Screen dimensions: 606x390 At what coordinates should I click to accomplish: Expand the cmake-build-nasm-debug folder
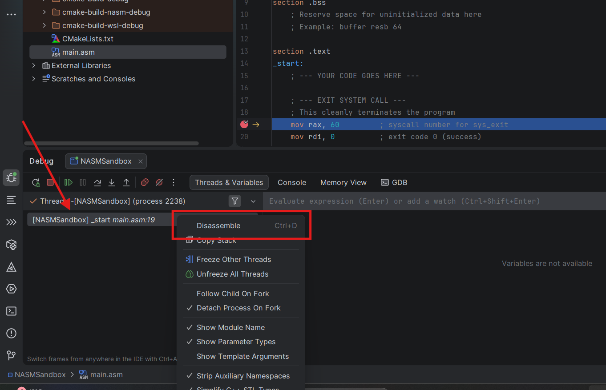(x=44, y=12)
